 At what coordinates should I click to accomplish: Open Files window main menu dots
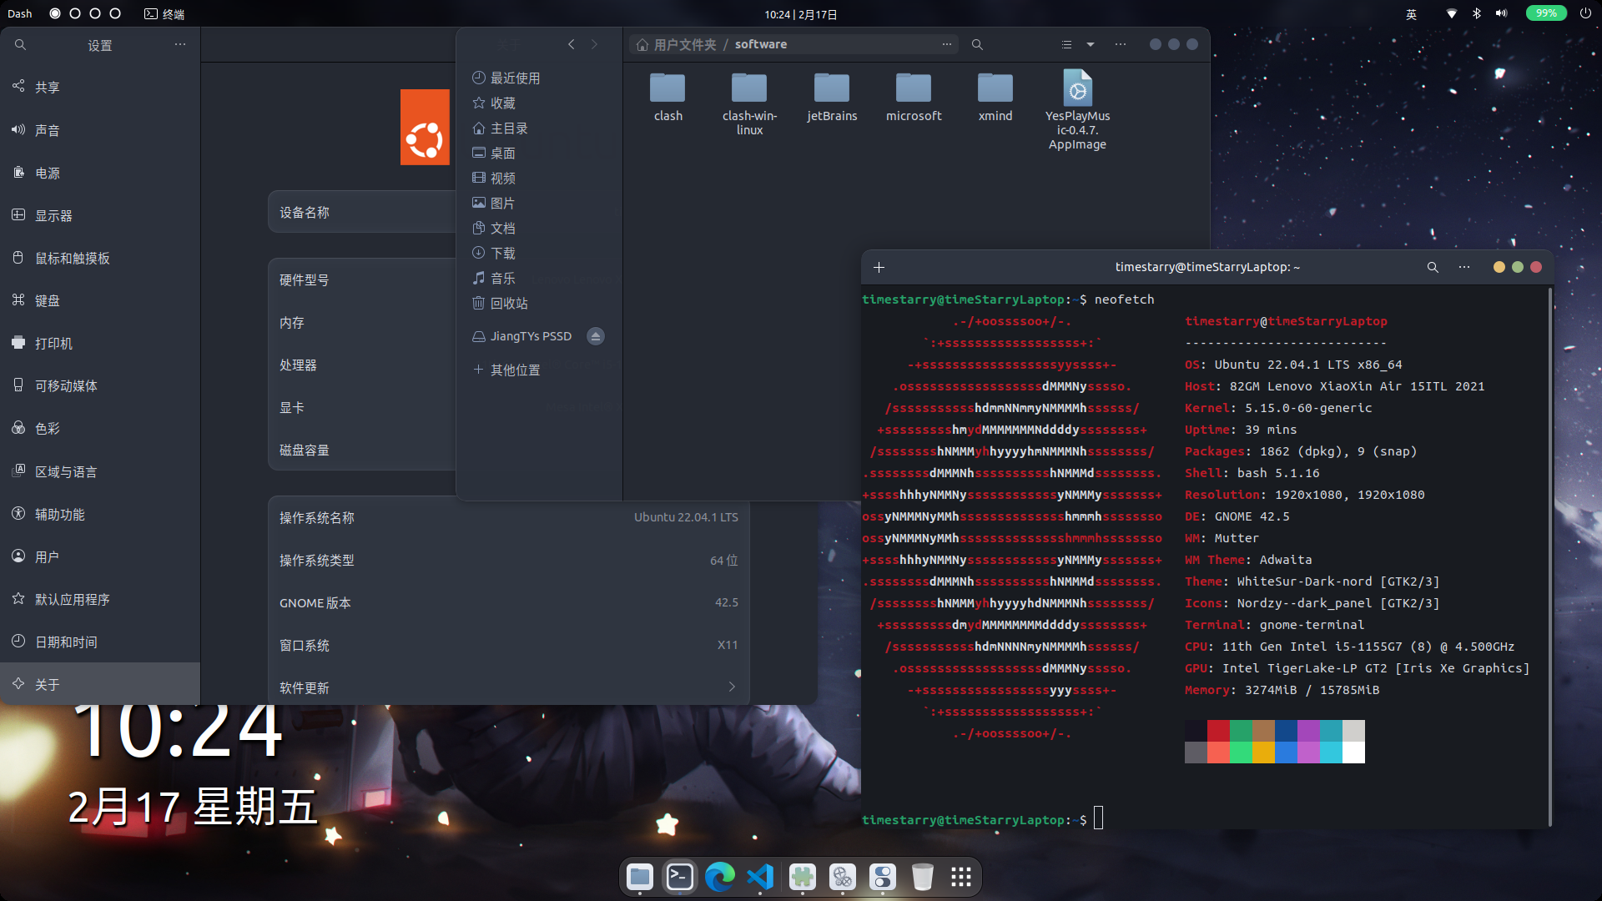point(1120,44)
